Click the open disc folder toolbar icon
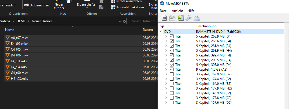 172,18
